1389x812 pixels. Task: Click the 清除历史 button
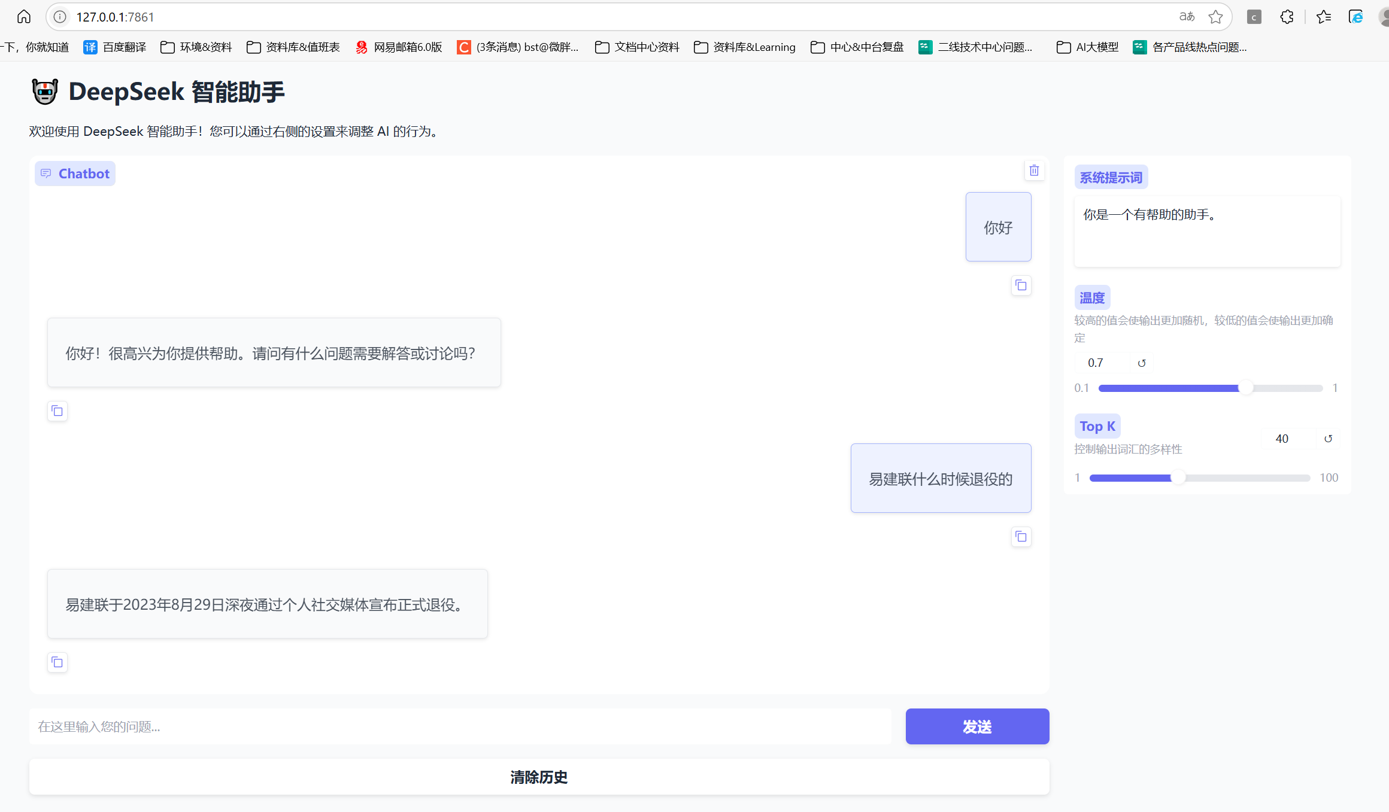click(539, 777)
